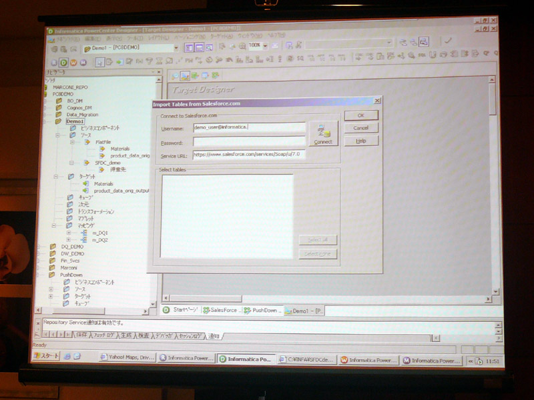The height and width of the screenshot is (400, 534).
Task: Open the ターゲット(A) menu in the menu bar
Action: tap(222, 36)
